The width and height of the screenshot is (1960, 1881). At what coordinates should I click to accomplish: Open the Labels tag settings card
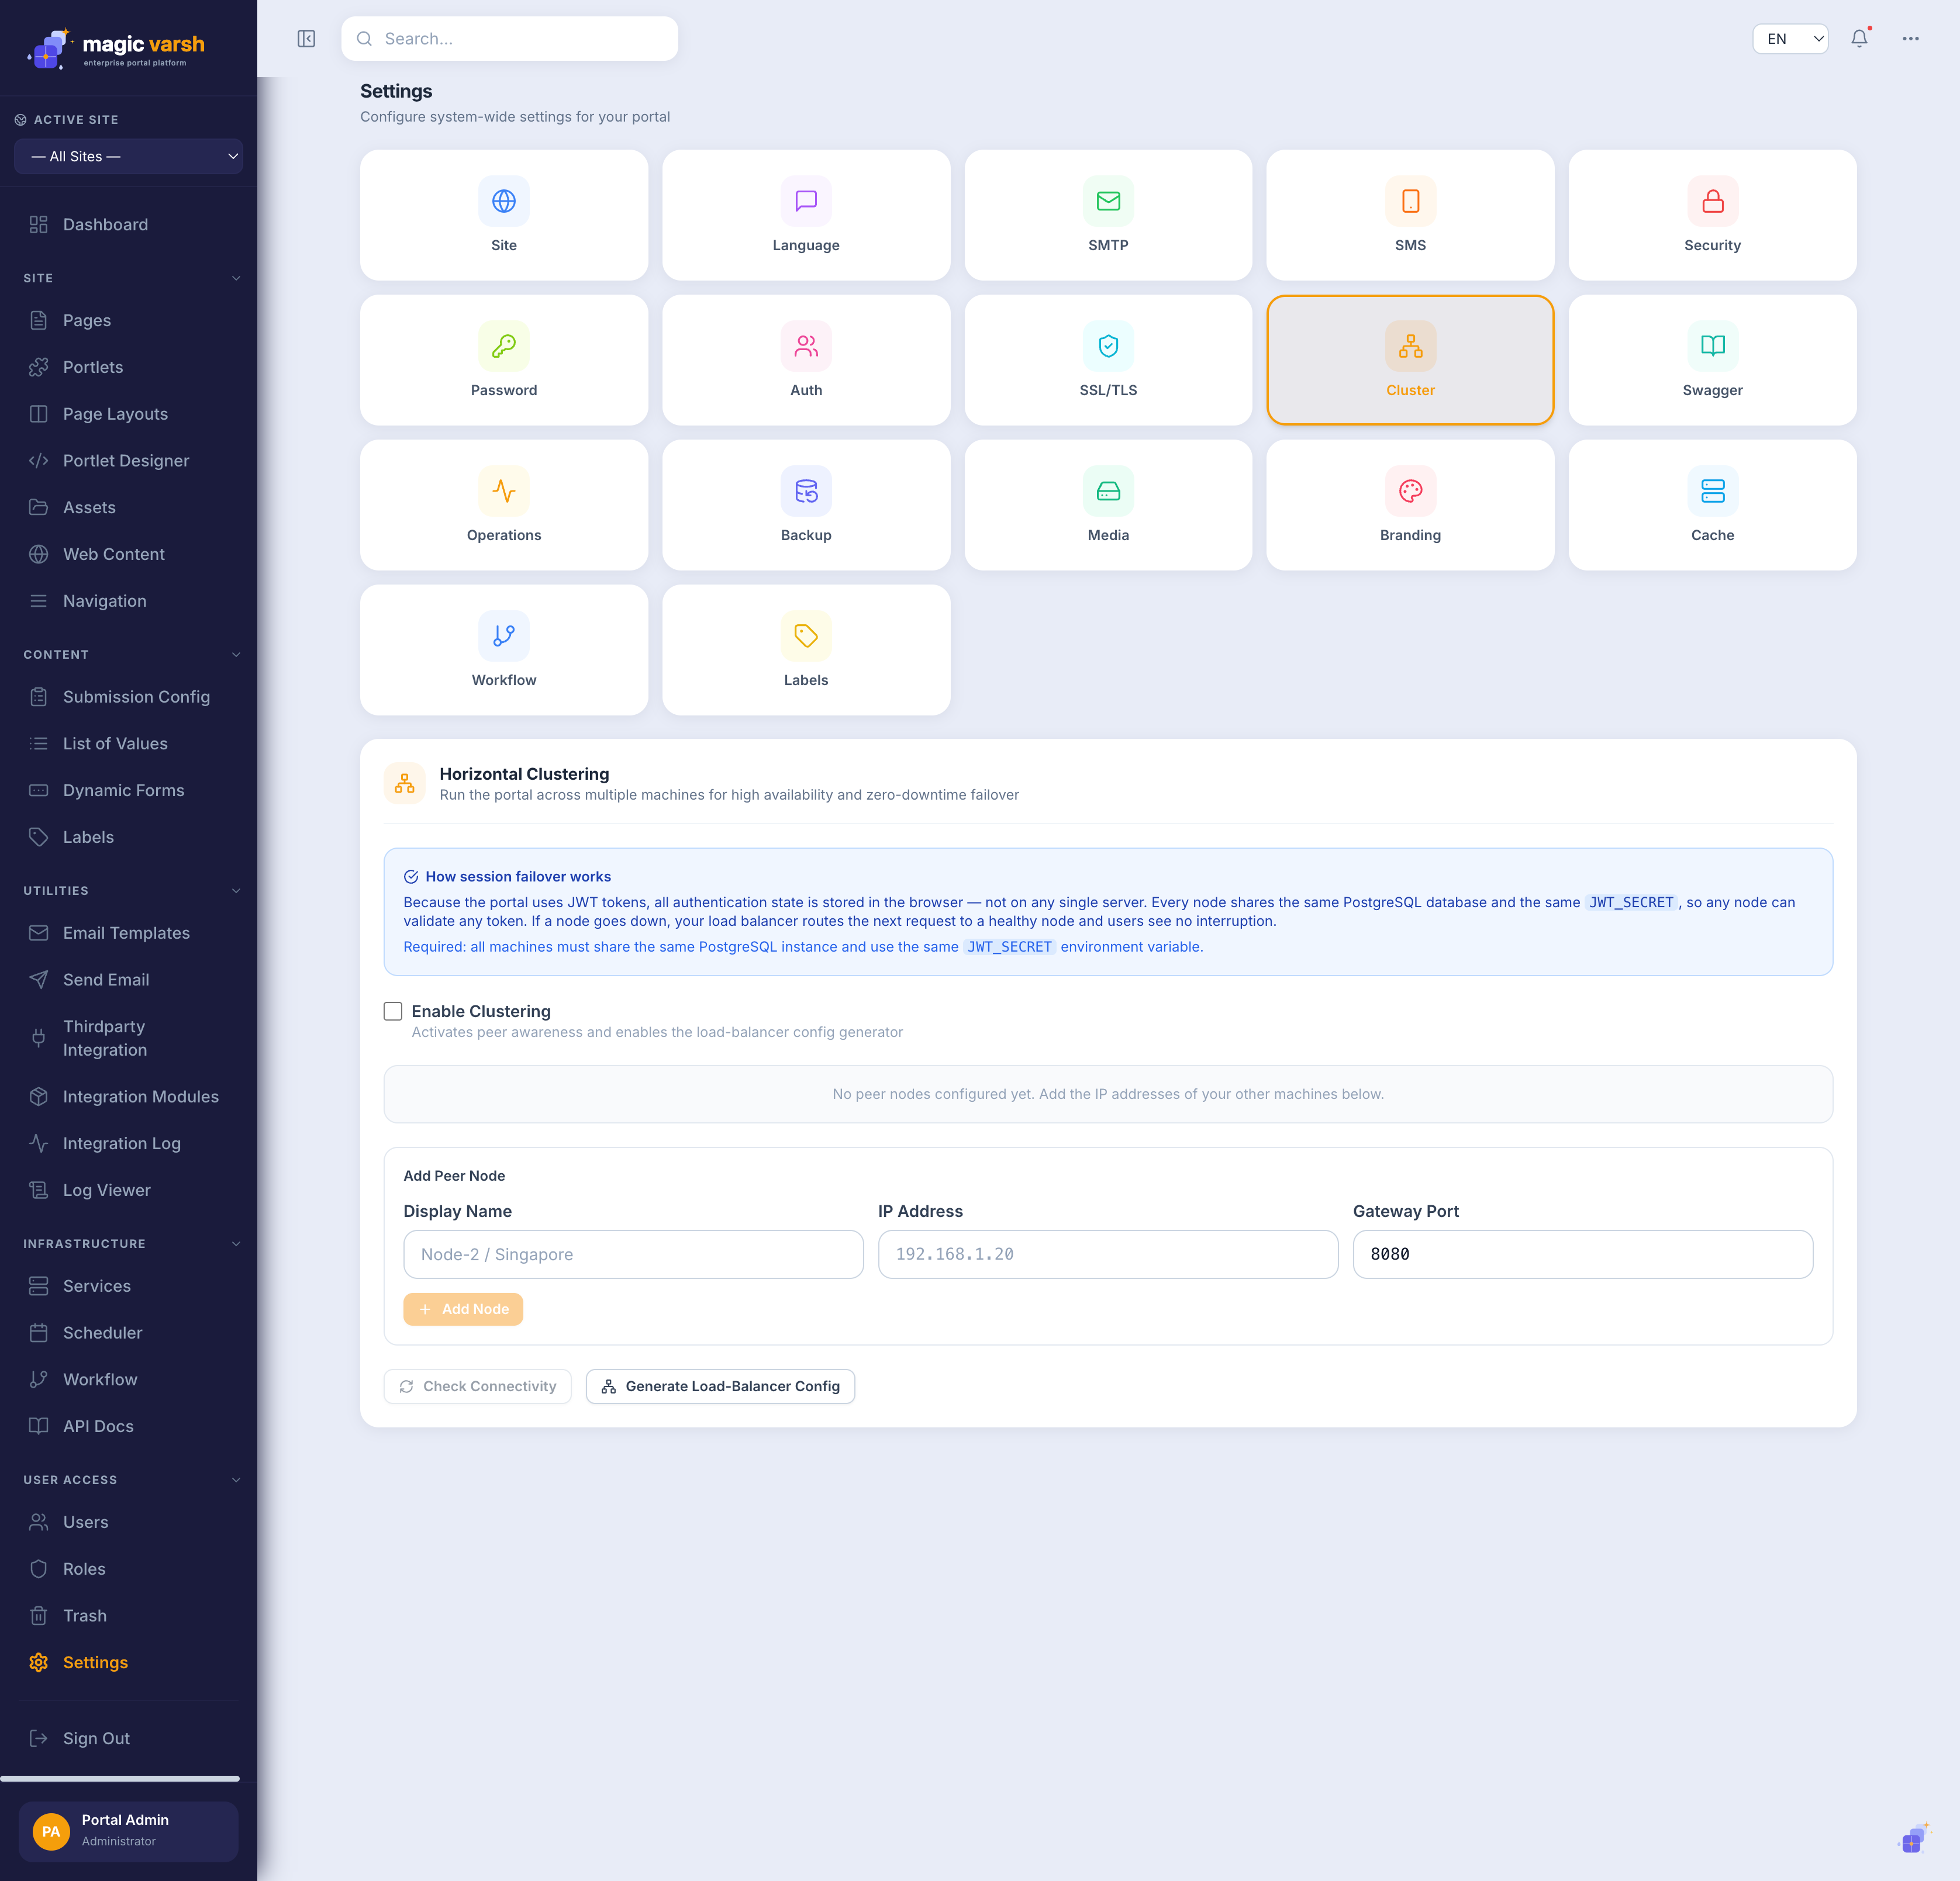(806, 649)
